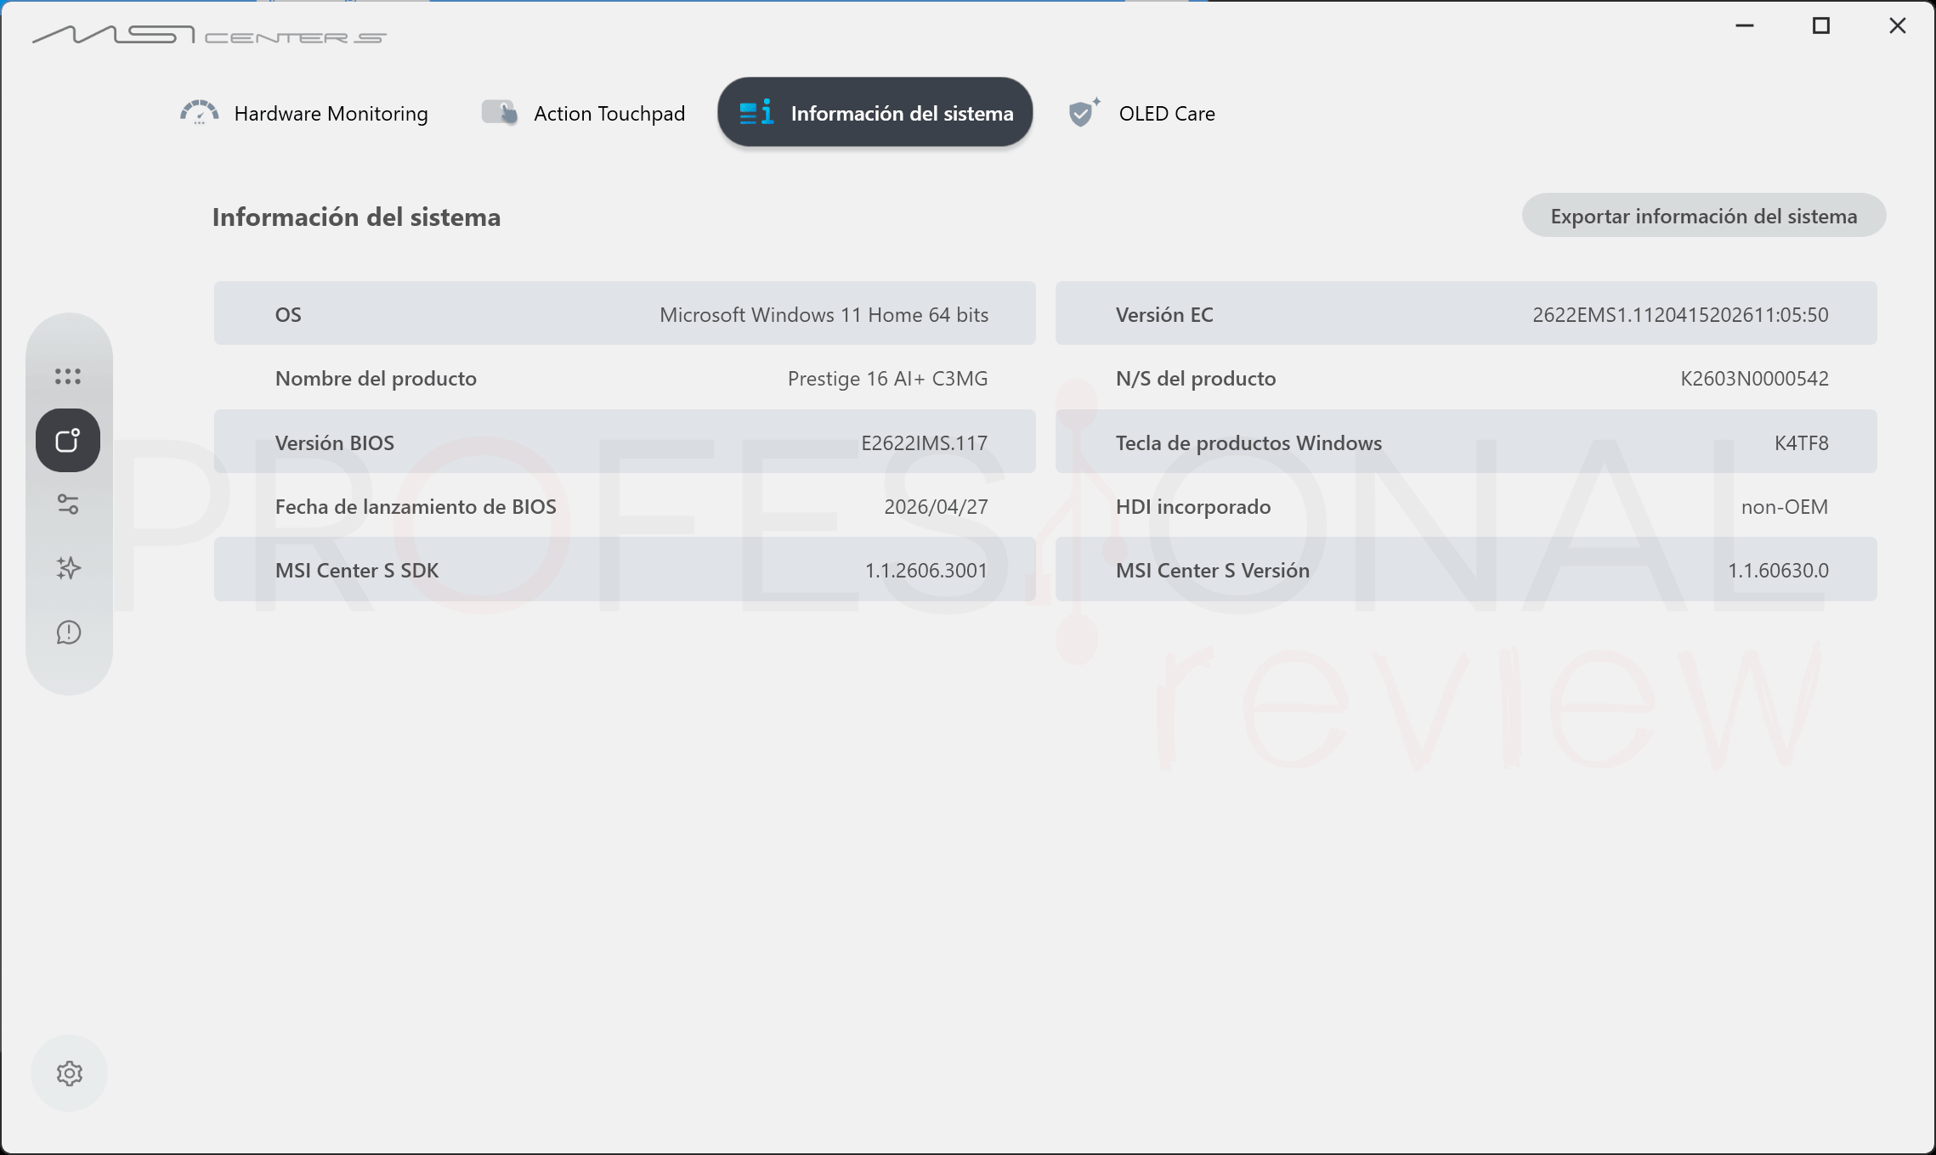
Task: Click the "Tecla de productos Windows" label
Action: 1248,442
